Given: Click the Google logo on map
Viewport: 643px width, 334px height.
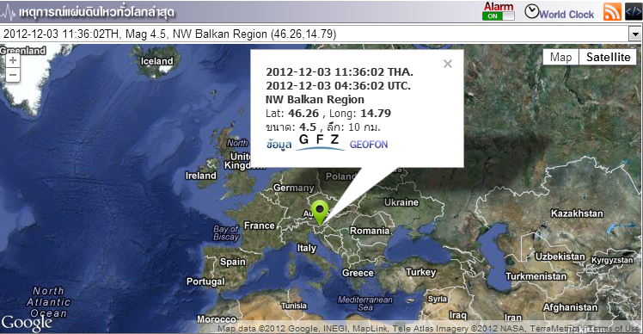Looking at the screenshot, I should [x=27, y=323].
